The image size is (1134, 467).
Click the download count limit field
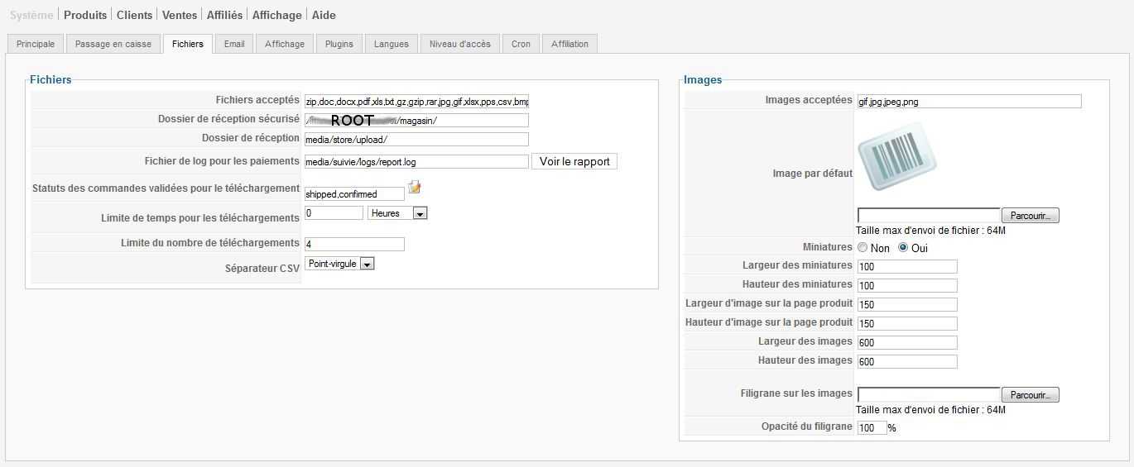354,245
